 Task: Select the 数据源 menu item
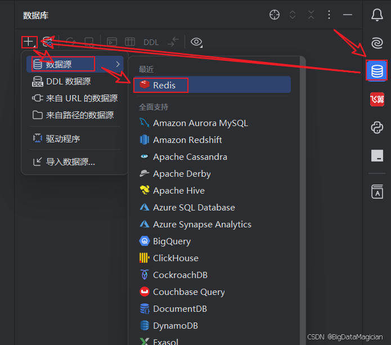[75, 64]
